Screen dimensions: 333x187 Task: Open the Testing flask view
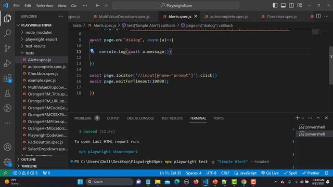click(x=7, y=93)
